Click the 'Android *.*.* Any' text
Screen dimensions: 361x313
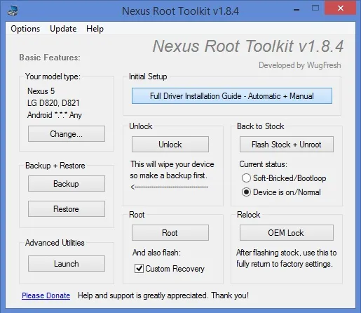(55, 115)
